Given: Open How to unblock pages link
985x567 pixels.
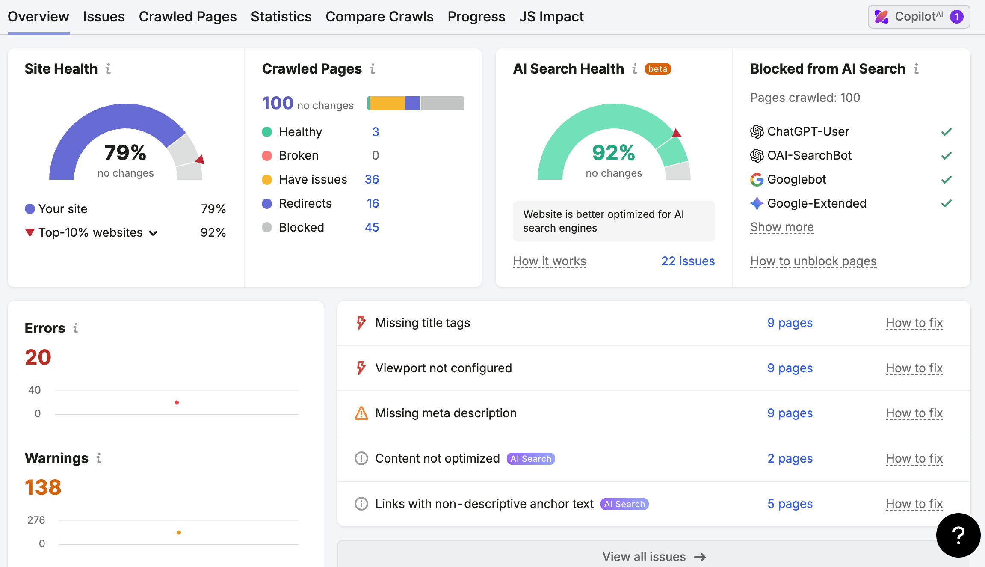Looking at the screenshot, I should [813, 261].
